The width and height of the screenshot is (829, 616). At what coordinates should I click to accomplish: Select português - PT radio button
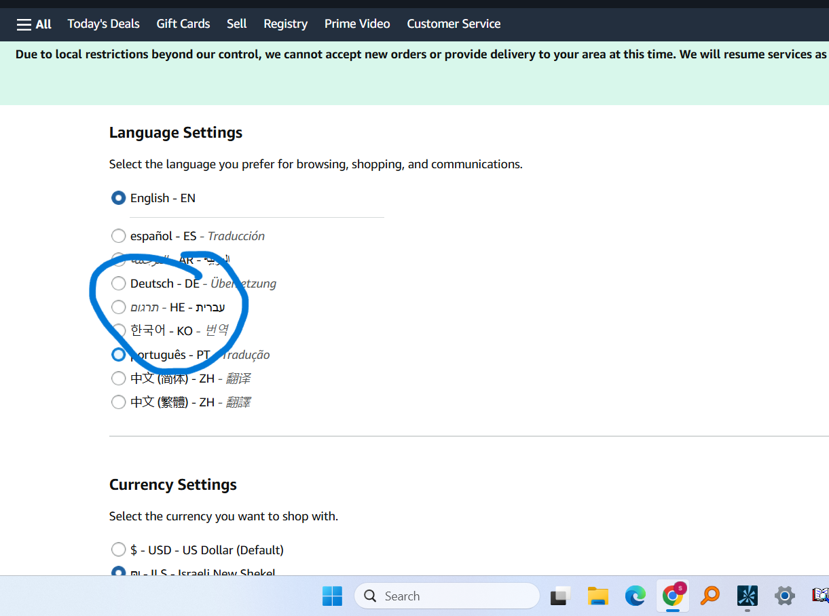(119, 355)
